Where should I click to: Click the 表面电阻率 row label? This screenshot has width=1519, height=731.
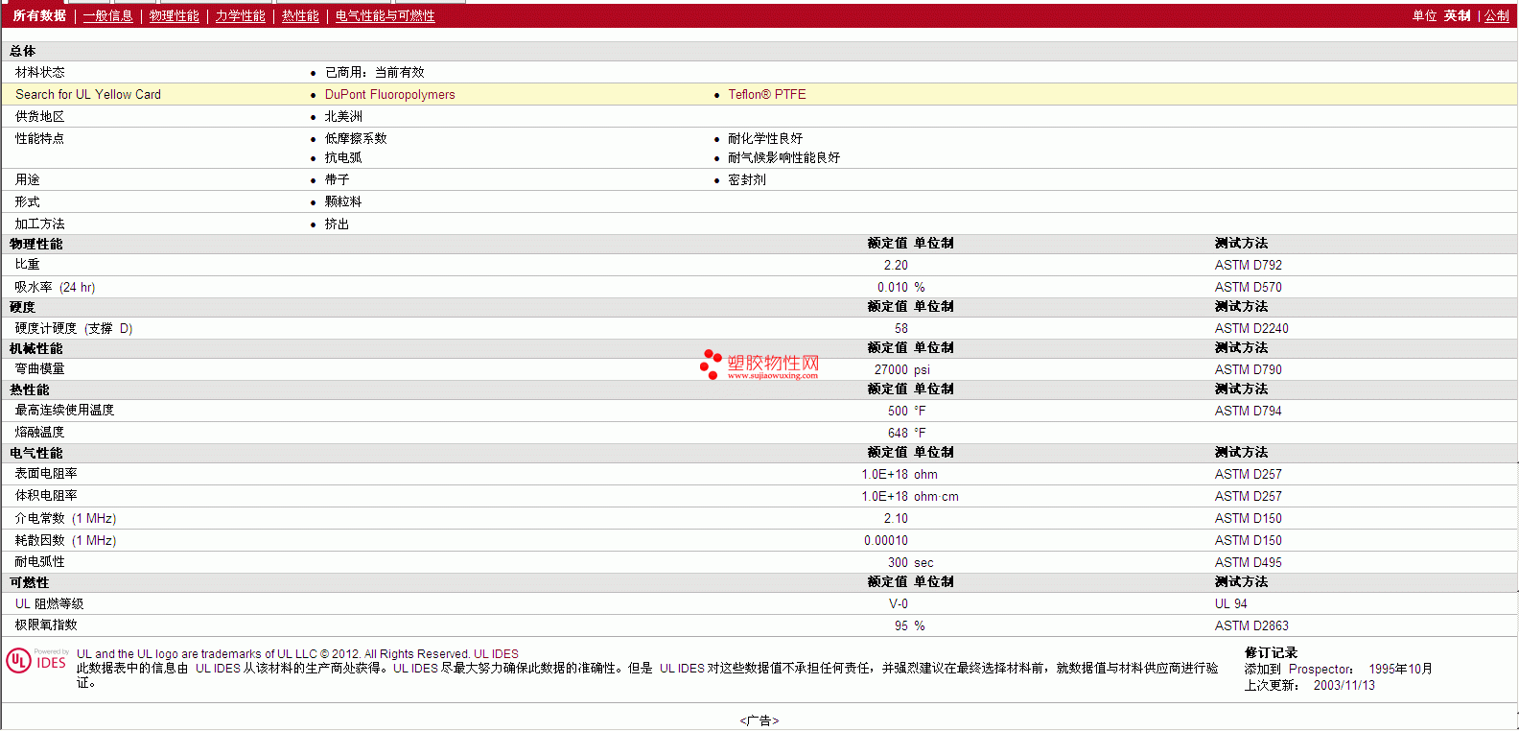46,474
